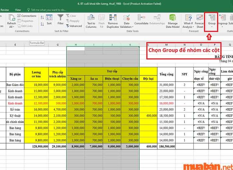Open Advanced filter options
Viewport: 233px width, 170px height.
click(x=74, y=26)
